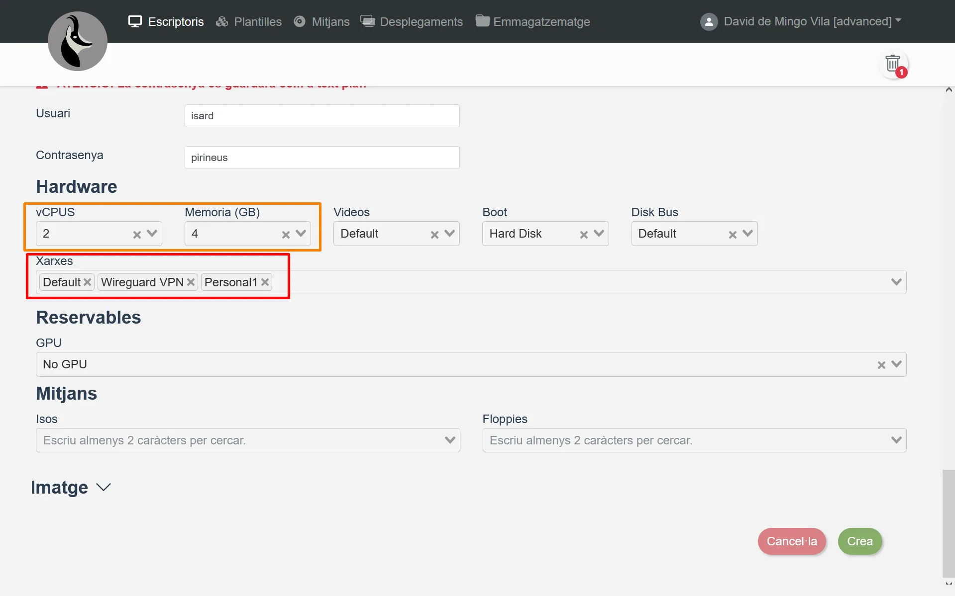This screenshot has height=596, width=955.
Task: Open the recycle bin icon with badge
Action: coord(893,65)
